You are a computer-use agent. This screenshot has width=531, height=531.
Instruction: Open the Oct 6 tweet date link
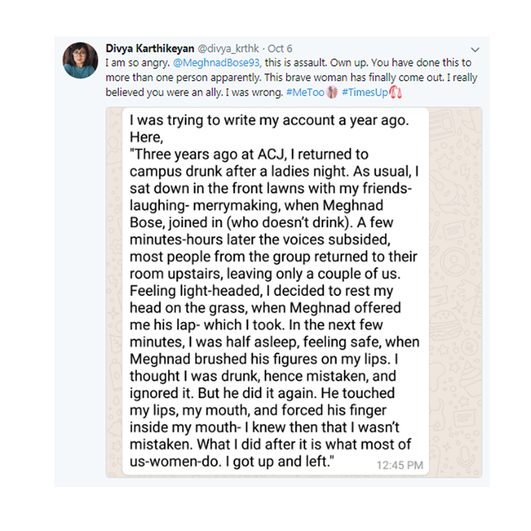pos(279,48)
